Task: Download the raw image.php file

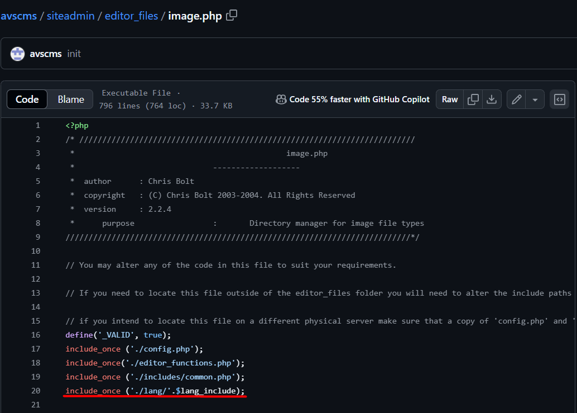Action: pyautogui.click(x=492, y=99)
